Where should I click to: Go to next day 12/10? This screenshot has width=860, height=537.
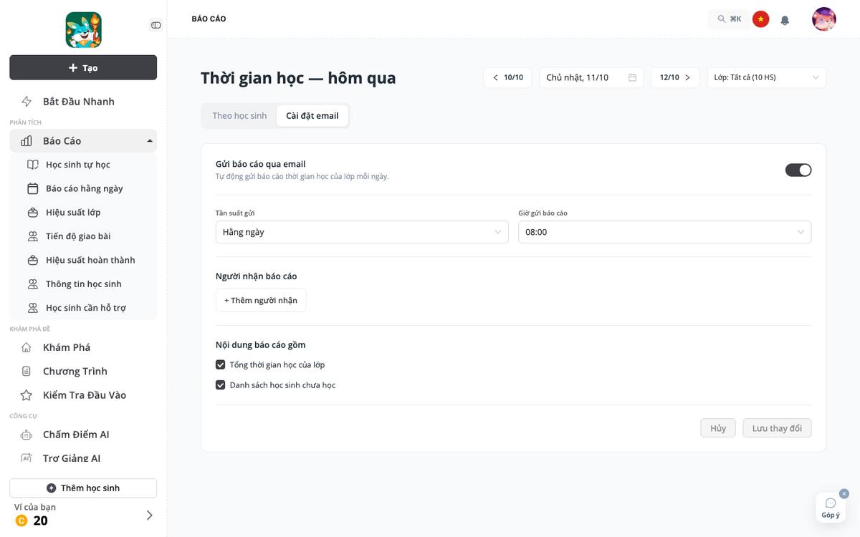click(x=675, y=77)
